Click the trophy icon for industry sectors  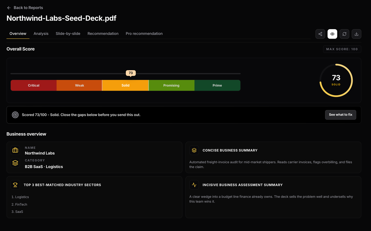pyautogui.click(x=15, y=185)
